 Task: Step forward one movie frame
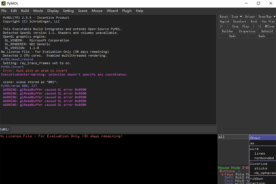pos(254,26)
